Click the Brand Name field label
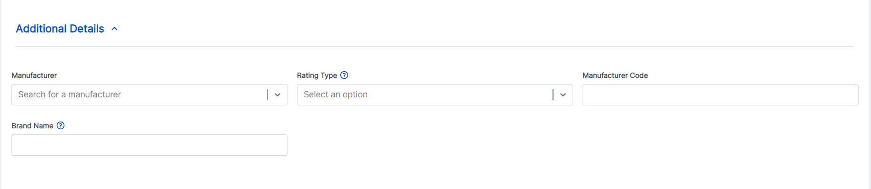 click(32, 126)
